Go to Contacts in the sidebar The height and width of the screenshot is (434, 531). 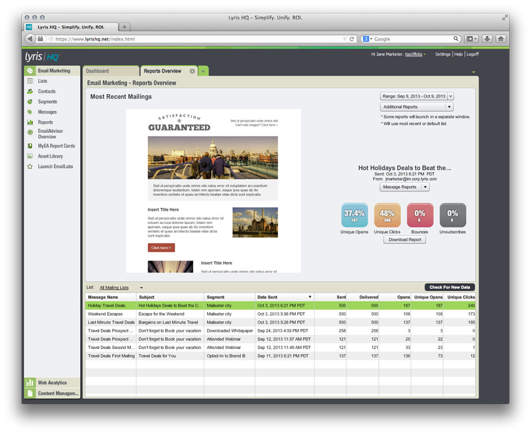click(x=46, y=91)
